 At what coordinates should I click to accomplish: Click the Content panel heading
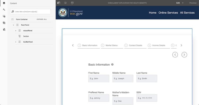(13, 3)
